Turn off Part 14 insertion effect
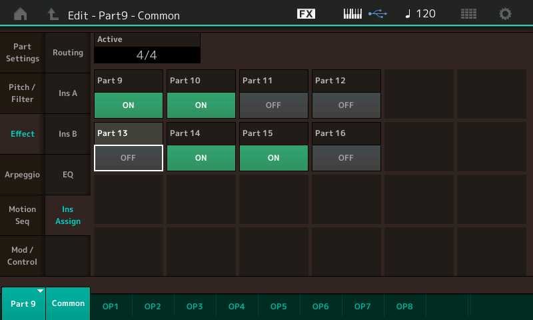 coord(201,158)
